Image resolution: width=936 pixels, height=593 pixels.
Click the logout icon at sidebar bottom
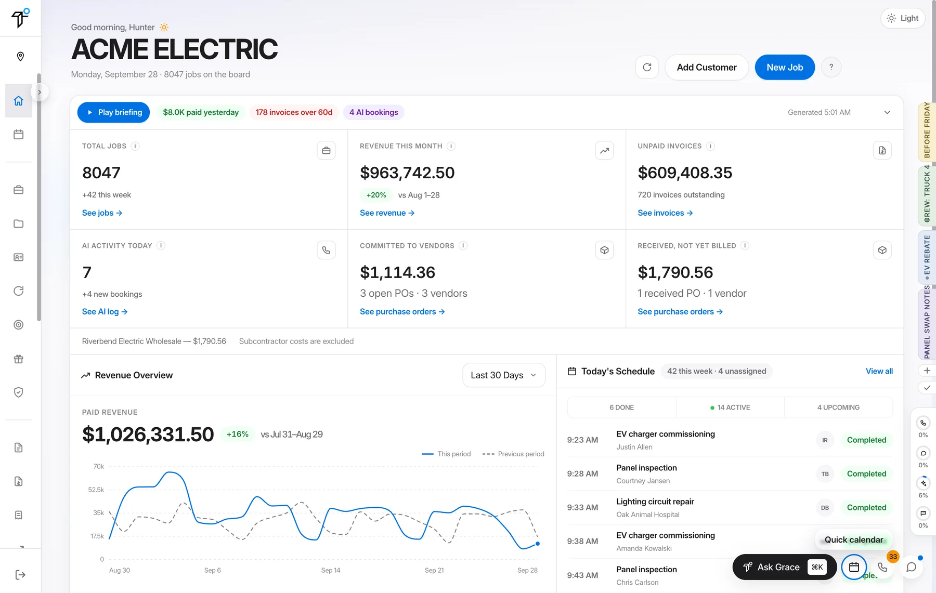coord(20,574)
